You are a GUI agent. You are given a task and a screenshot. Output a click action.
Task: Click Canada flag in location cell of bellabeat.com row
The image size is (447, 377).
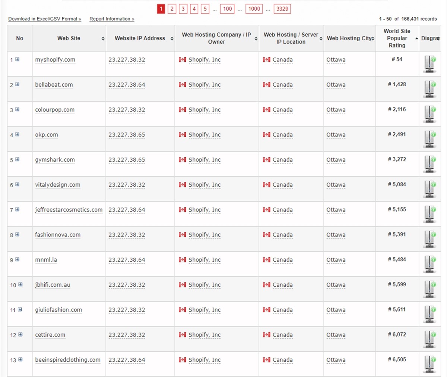pos(267,84)
